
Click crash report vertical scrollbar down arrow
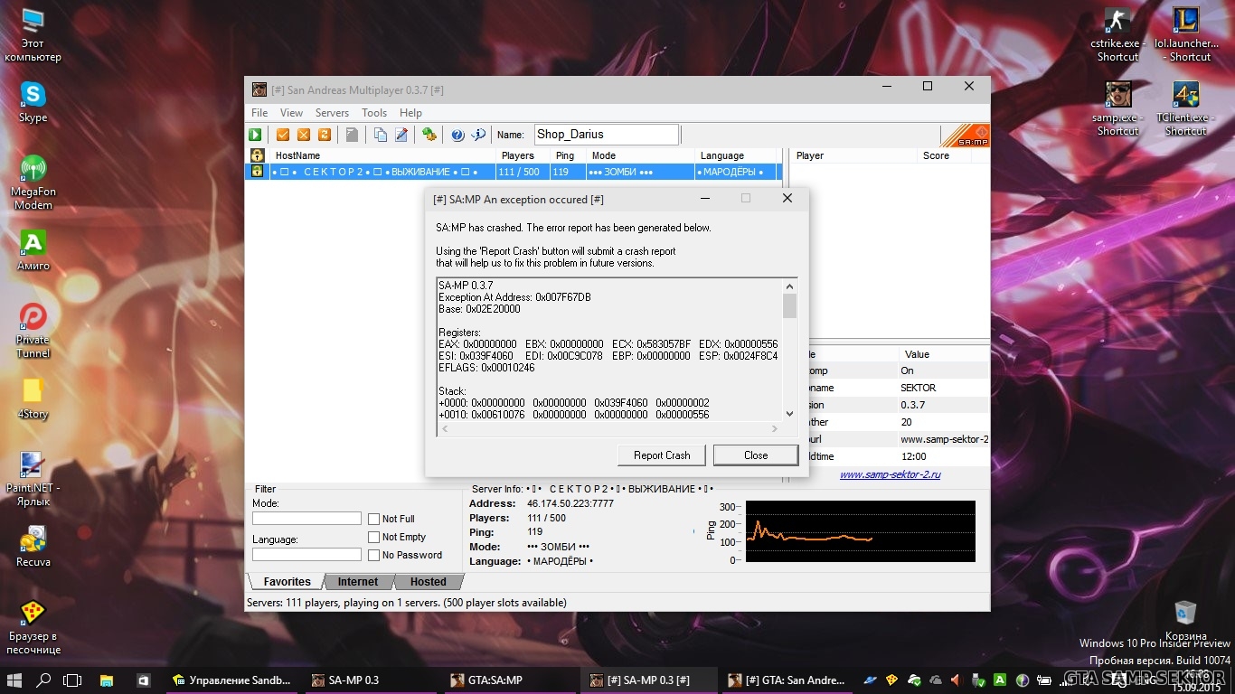click(x=789, y=414)
